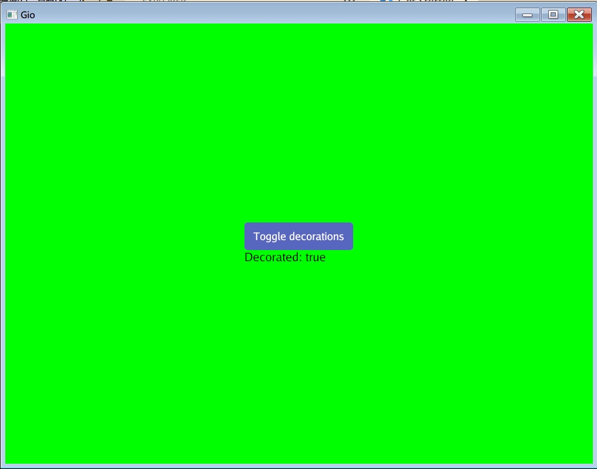
Task: Click the bottom-left window resize corner
Action: (x=2, y=467)
